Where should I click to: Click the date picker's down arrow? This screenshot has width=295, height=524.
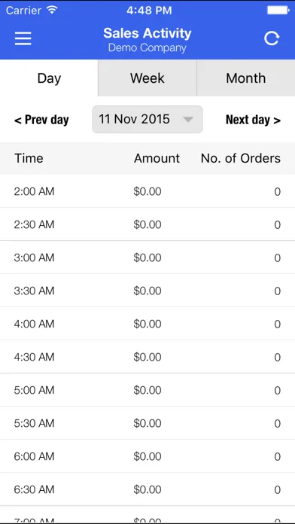[188, 119]
